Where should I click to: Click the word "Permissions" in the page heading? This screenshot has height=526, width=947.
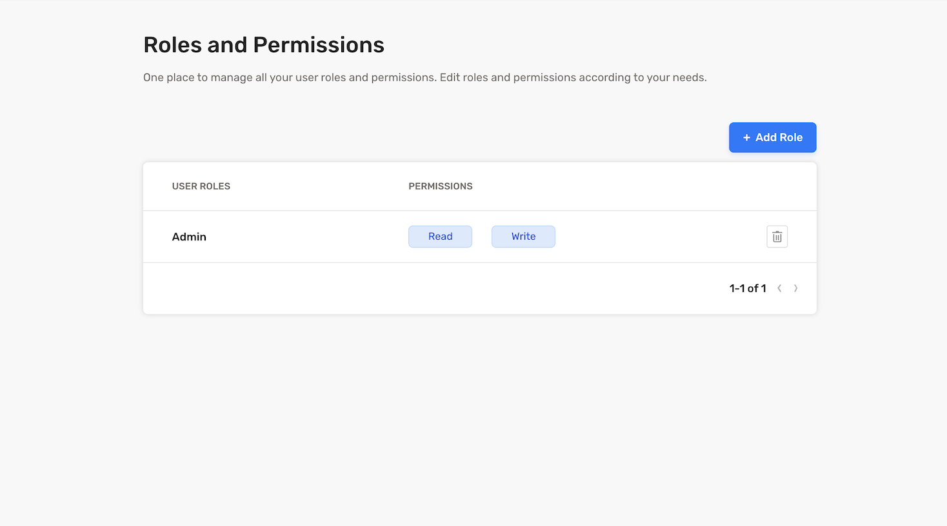[x=319, y=45]
